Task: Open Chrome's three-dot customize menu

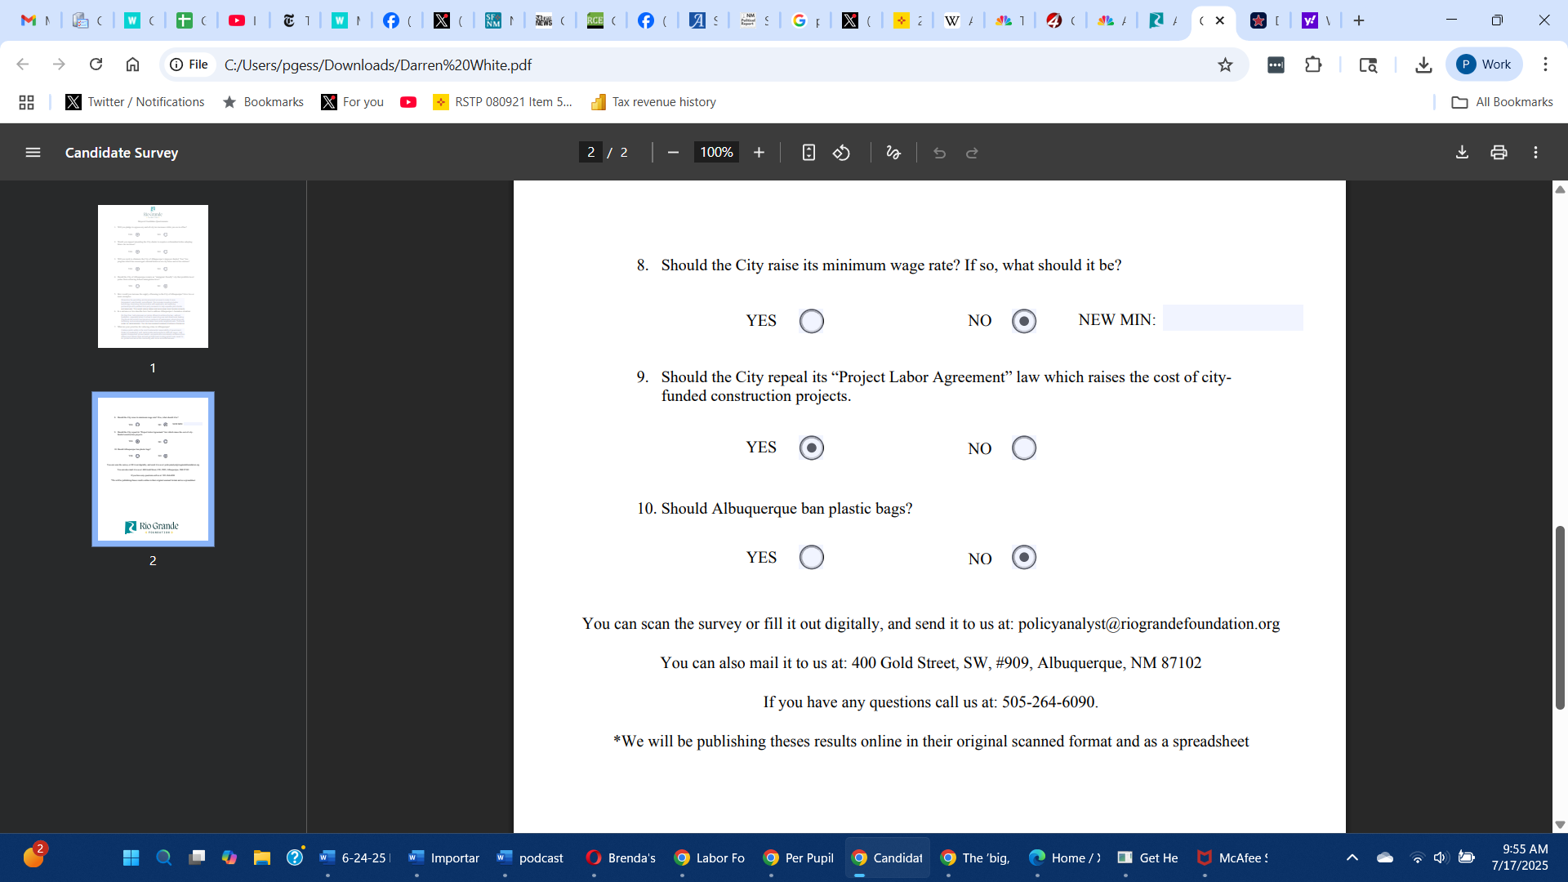Action: pyautogui.click(x=1545, y=65)
